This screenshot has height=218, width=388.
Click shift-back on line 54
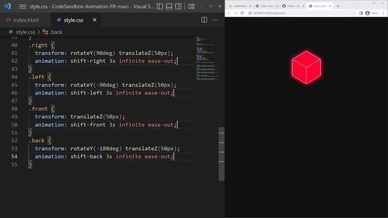[86, 156]
